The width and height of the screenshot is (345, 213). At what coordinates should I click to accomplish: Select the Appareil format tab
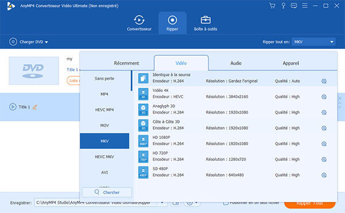tap(290, 63)
